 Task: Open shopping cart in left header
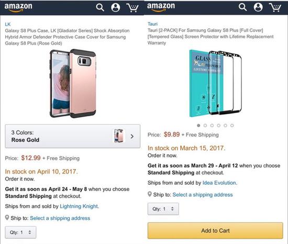(132, 8)
